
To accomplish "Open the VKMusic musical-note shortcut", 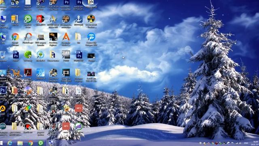I will point(40,73).
